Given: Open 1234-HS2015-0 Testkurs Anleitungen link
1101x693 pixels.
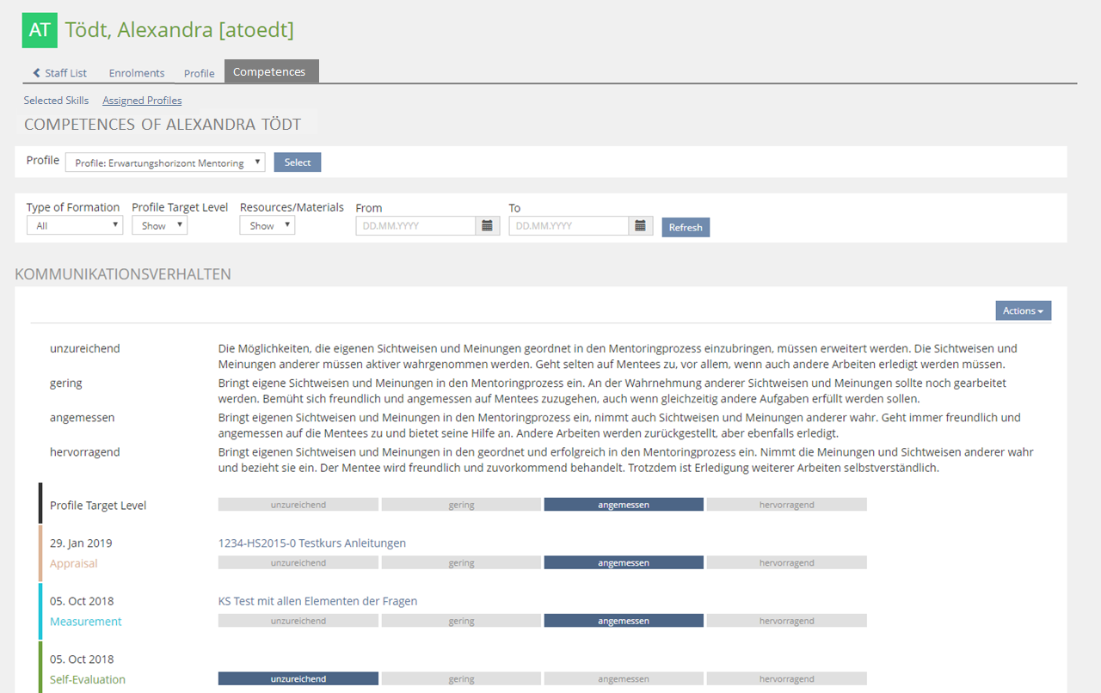Looking at the screenshot, I should (312, 543).
